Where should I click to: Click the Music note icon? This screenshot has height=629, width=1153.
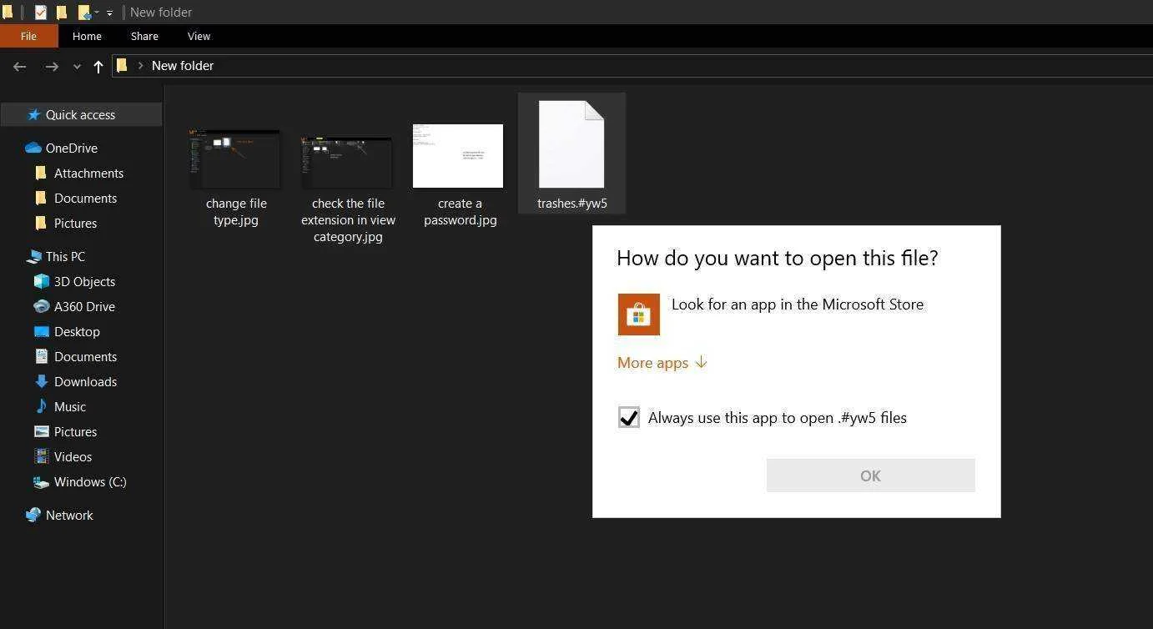[41, 406]
